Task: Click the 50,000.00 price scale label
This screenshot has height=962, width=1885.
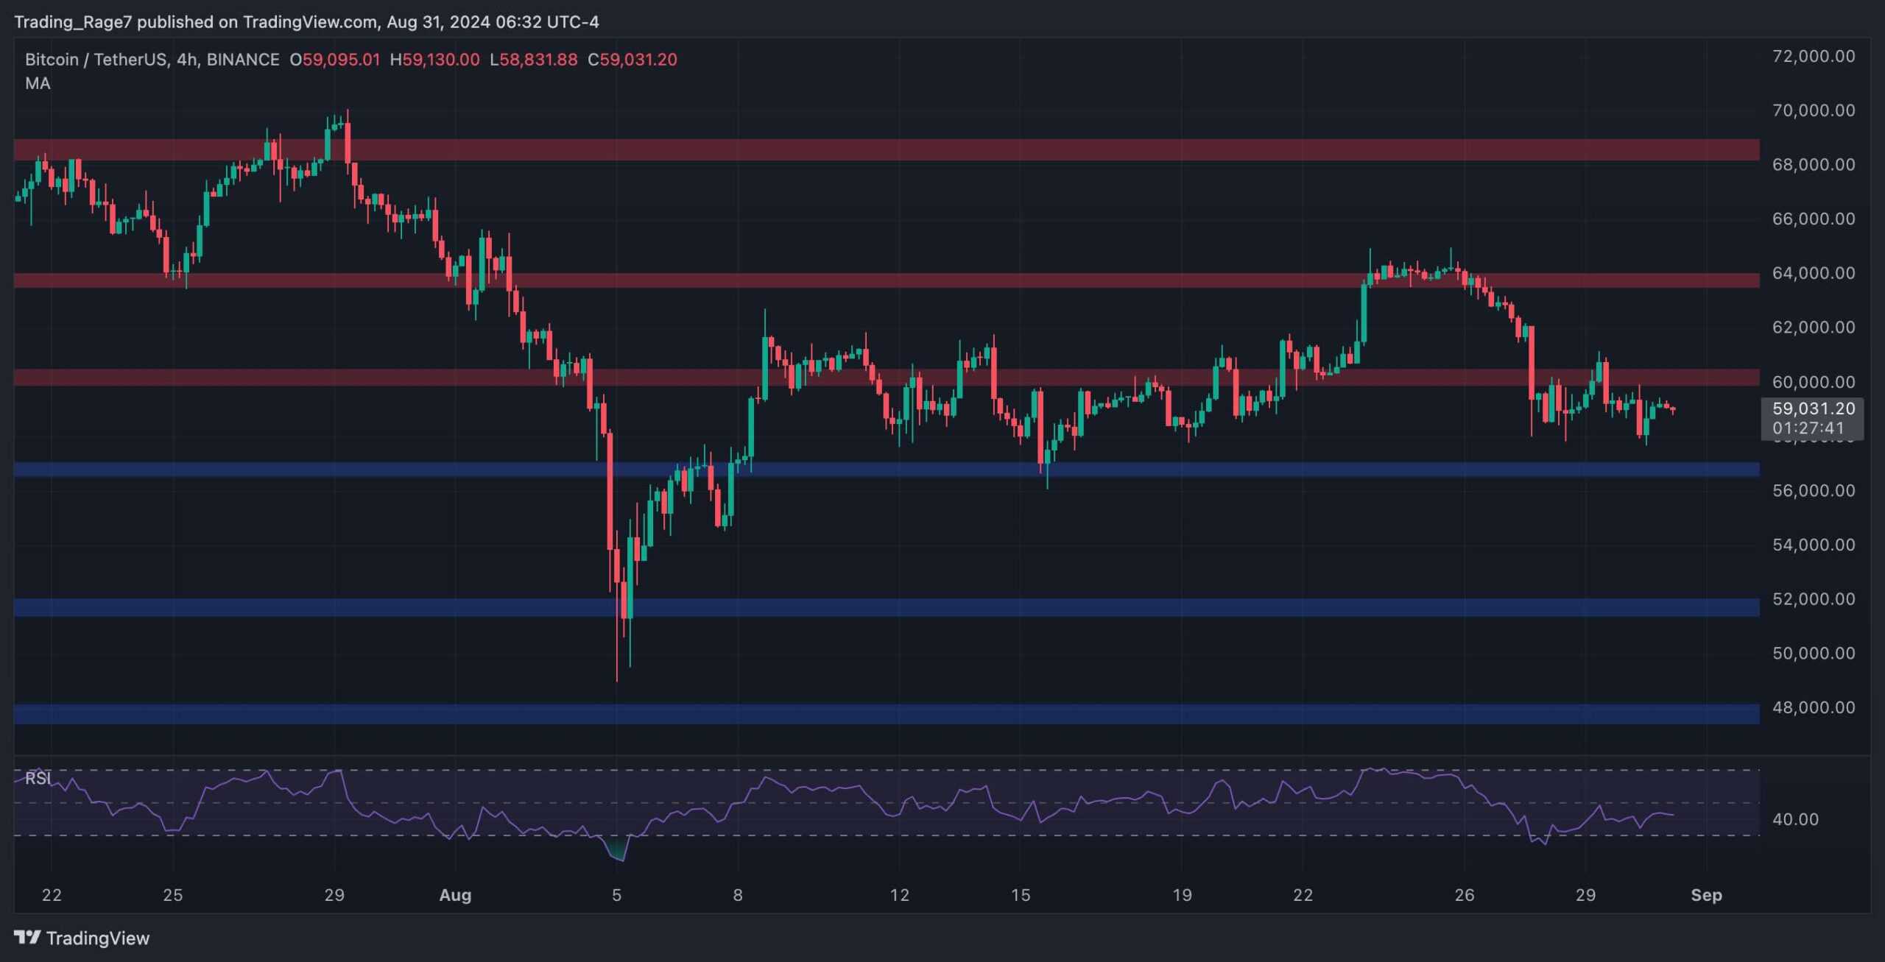Action: [1813, 653]
